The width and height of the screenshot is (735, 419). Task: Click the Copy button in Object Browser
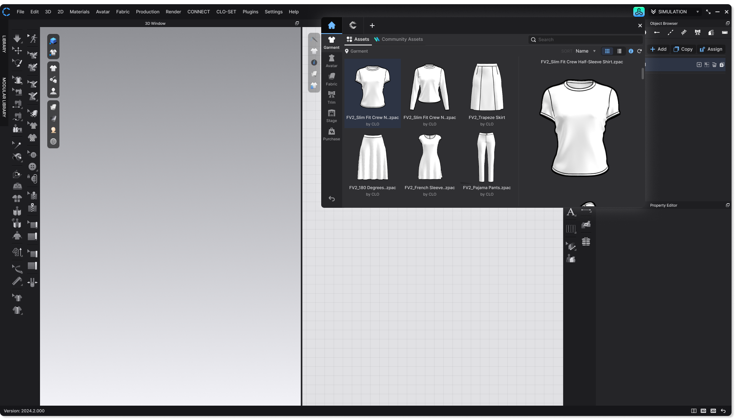(x=683, y=49)
